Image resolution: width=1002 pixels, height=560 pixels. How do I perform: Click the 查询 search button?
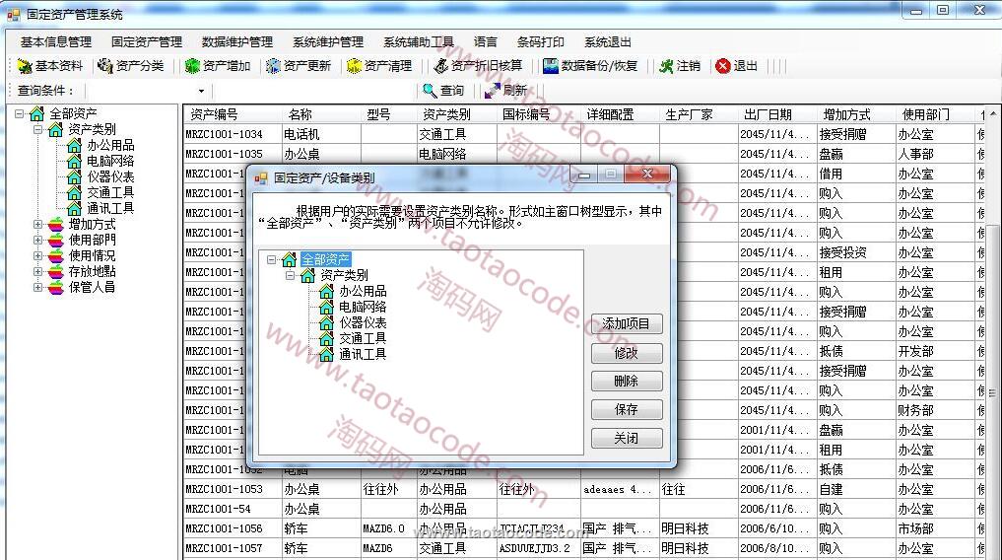(443, 91)
